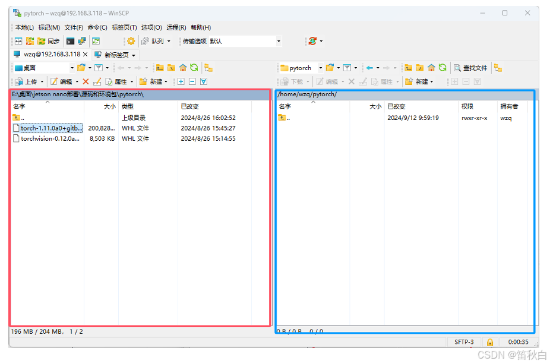The width and height of the screenshot is (550, 364).
Task: Open in PuTTY icon in toolbar
Action: tap(82, 42)
